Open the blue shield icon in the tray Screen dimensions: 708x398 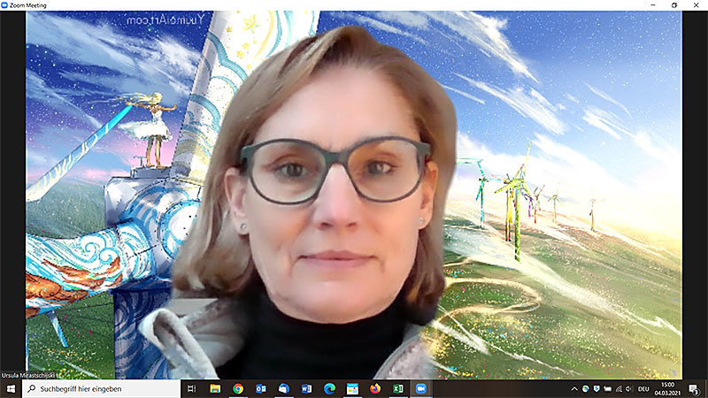(596, 388)
